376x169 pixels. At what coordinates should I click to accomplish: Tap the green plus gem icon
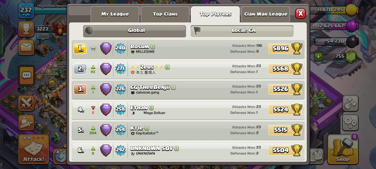click(x=319, y=57)
